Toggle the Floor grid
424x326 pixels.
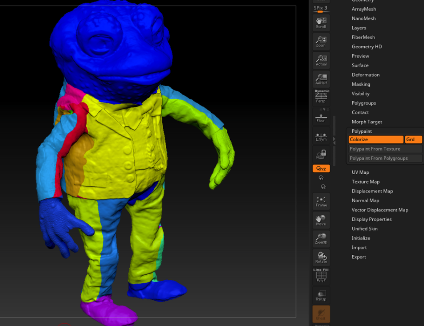[x=321, y=117]
